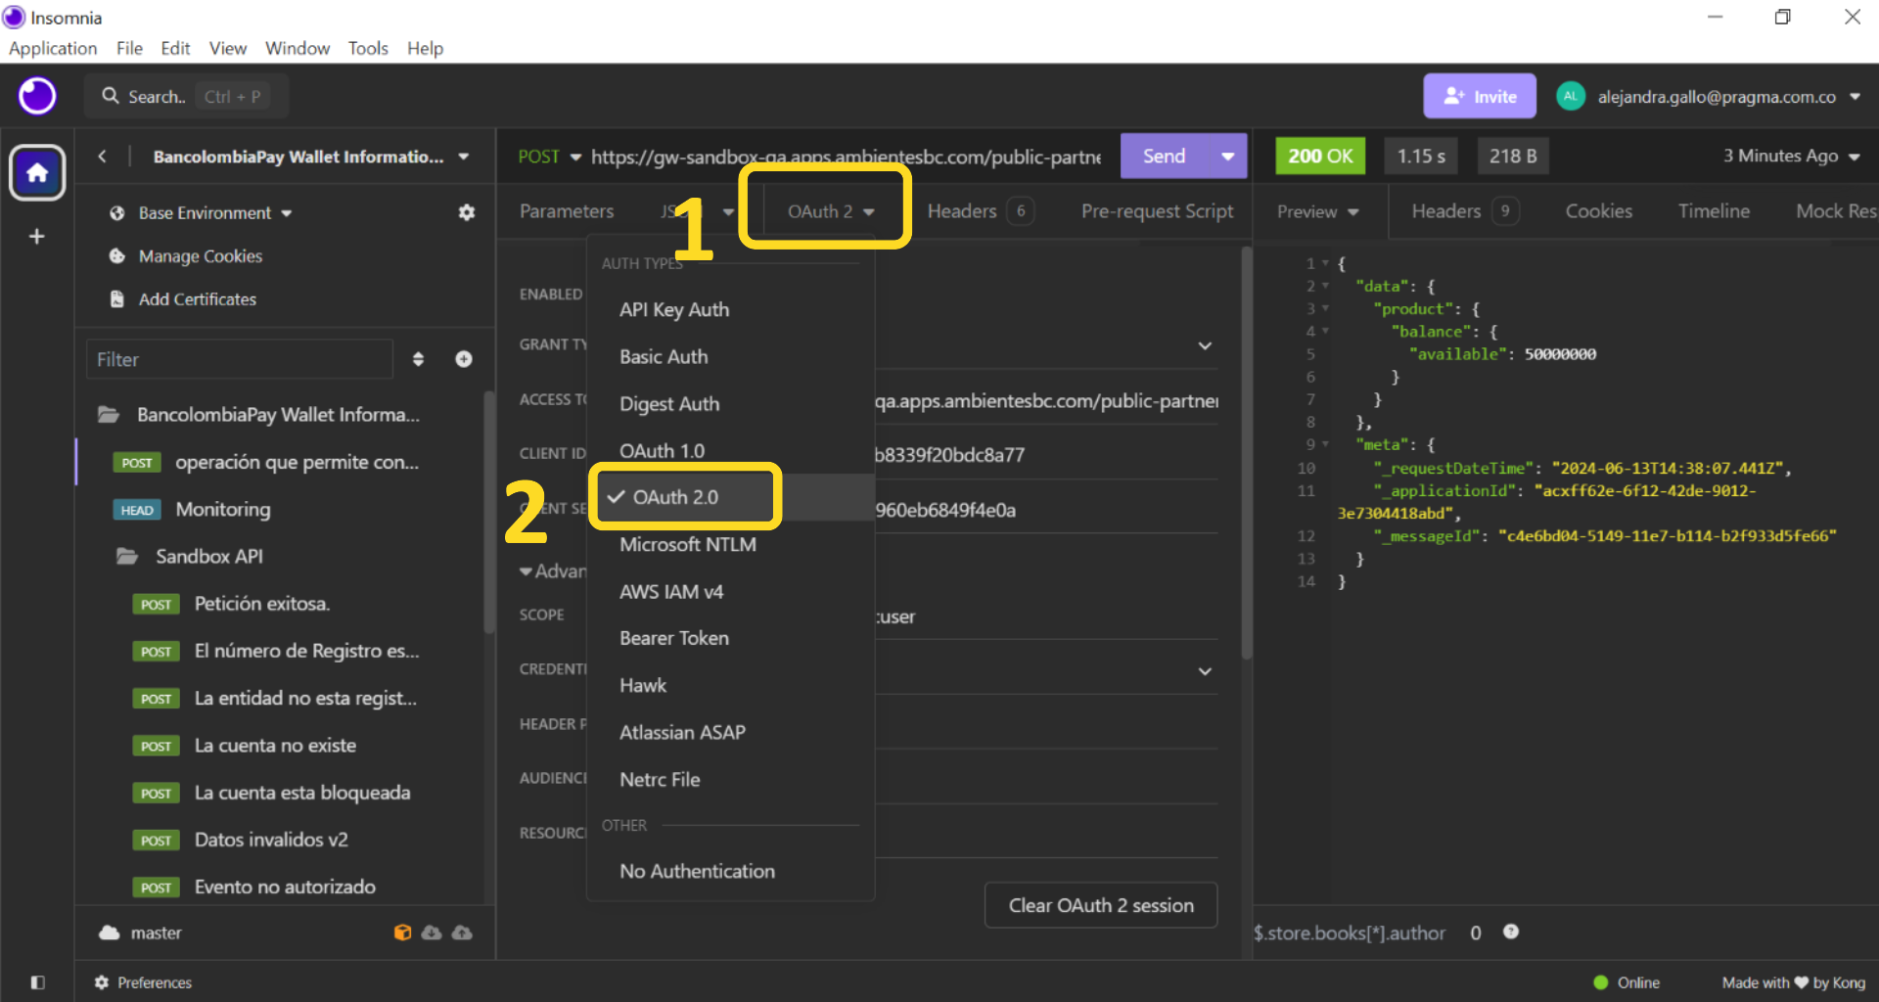Click the Insomnia logo in header
1879x1002 pixels.
click(x=37, y=96)
